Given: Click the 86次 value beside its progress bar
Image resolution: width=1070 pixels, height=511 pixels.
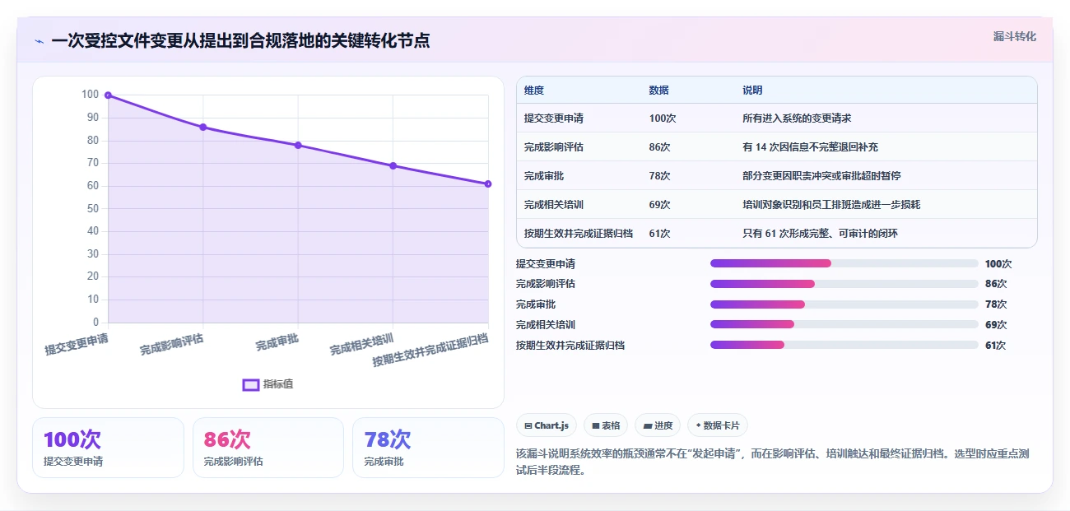Looking at the screenshot, I should [996, 284].
